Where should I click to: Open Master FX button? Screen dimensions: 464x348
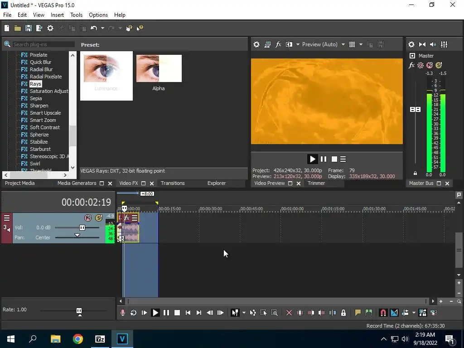pos(411,65)
